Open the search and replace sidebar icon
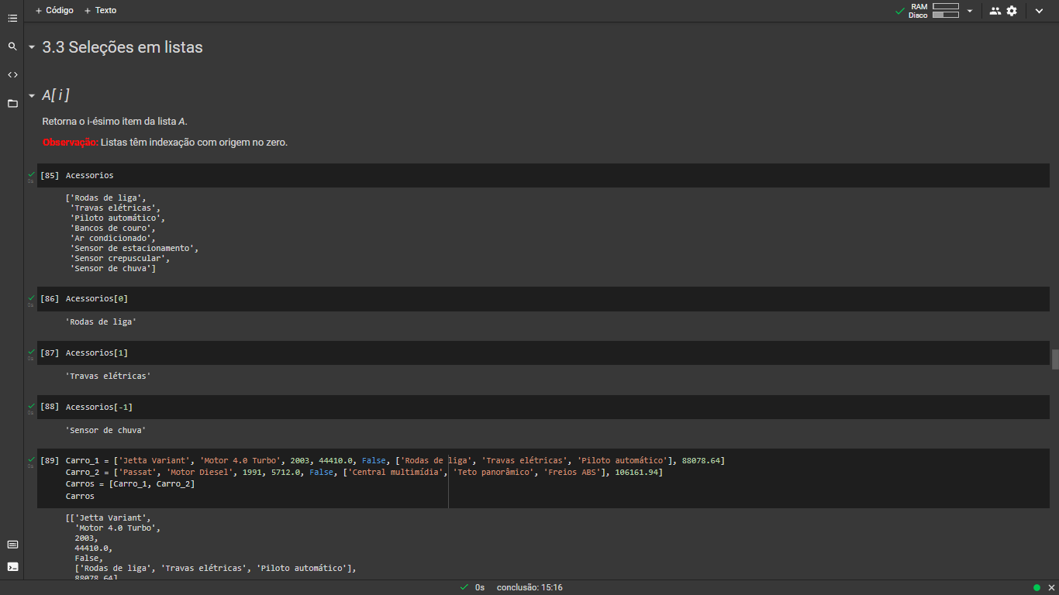 coord(12,46)
